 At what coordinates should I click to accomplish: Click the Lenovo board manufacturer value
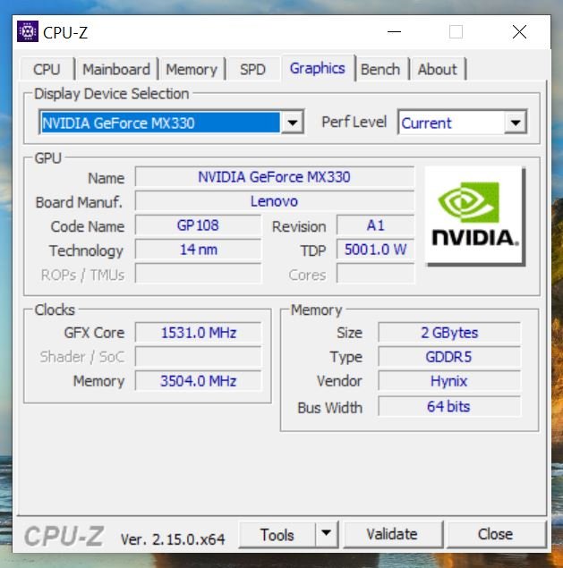pyautogui.click(x=275, y=201)
